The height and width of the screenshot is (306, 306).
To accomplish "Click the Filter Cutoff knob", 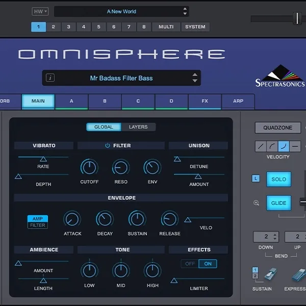I will (89, 167).
